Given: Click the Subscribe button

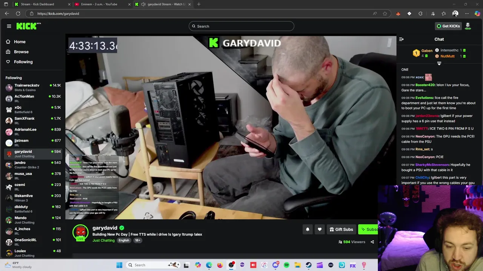Looking at the screenshot, I should tap(368, 229).
